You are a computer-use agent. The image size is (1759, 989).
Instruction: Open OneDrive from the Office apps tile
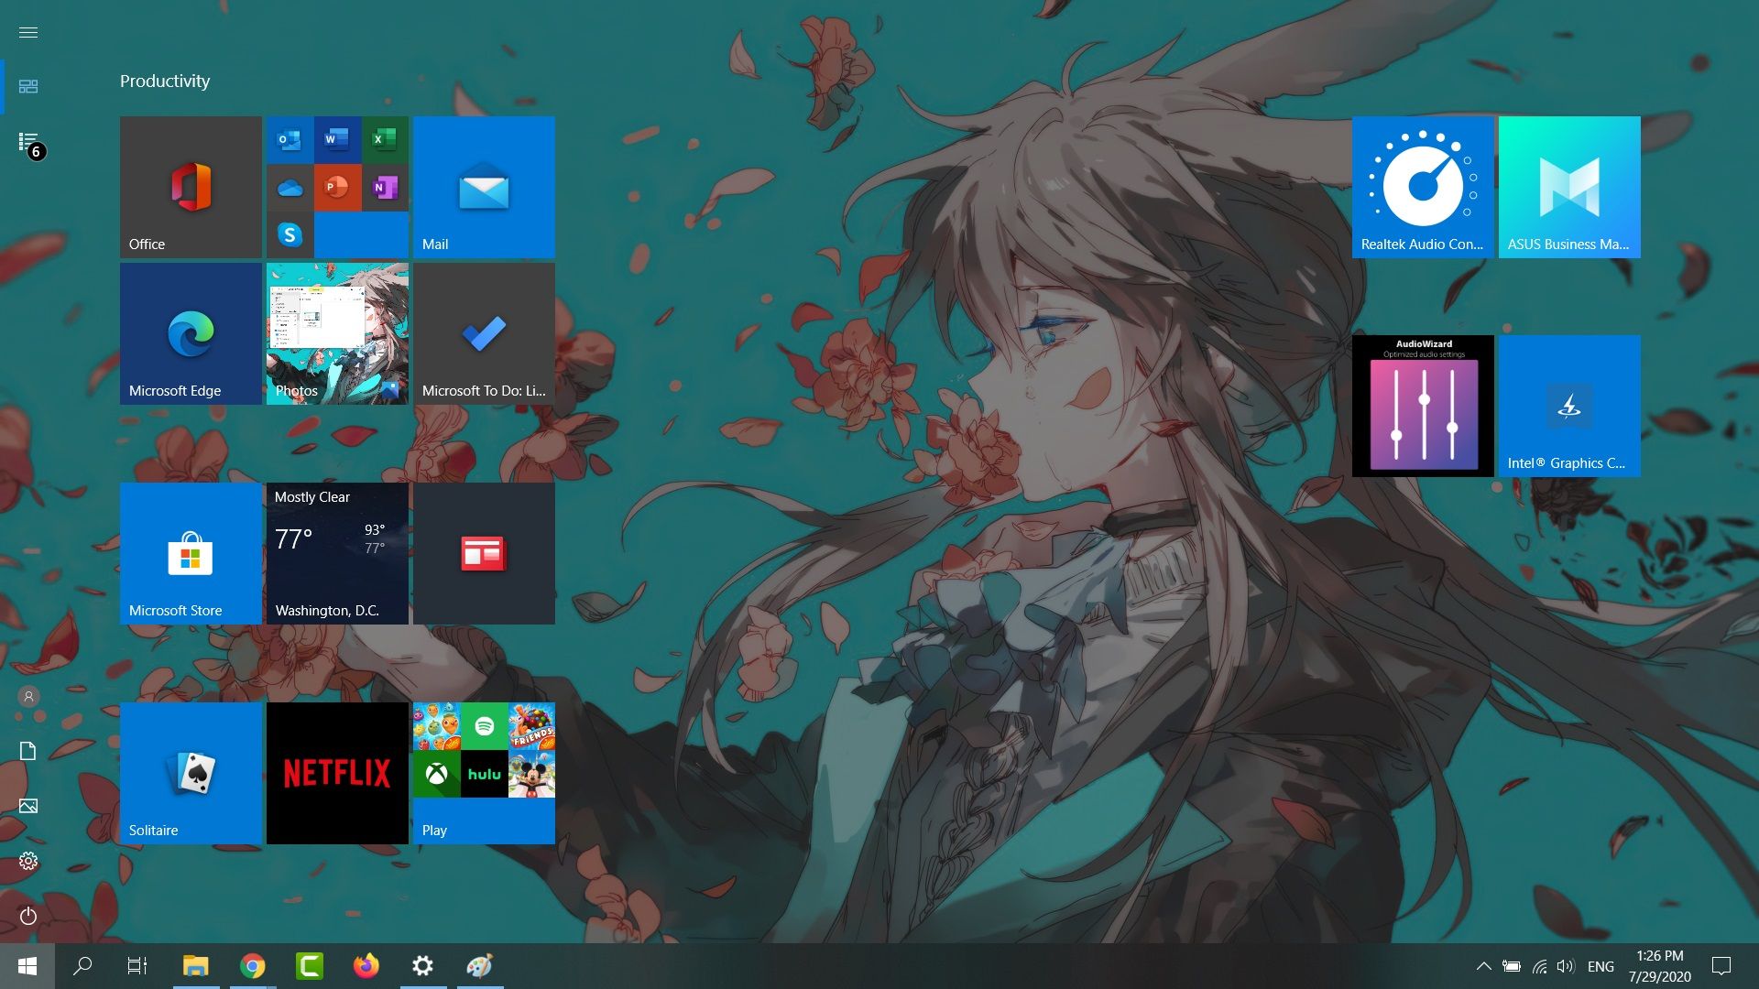290,188
